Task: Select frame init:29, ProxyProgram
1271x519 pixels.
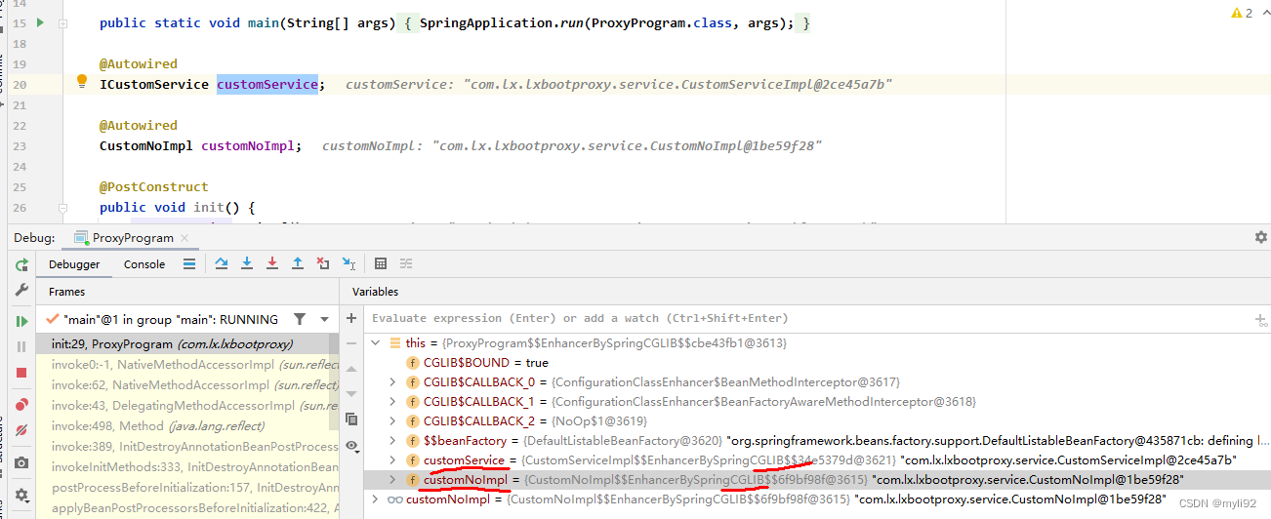Action: coord(187,344)
